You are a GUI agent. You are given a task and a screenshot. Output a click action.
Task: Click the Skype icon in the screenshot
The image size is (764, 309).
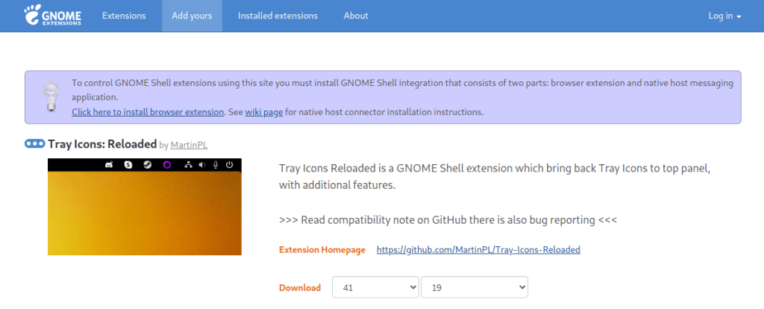pyautogui.click(x=128, y=165)
